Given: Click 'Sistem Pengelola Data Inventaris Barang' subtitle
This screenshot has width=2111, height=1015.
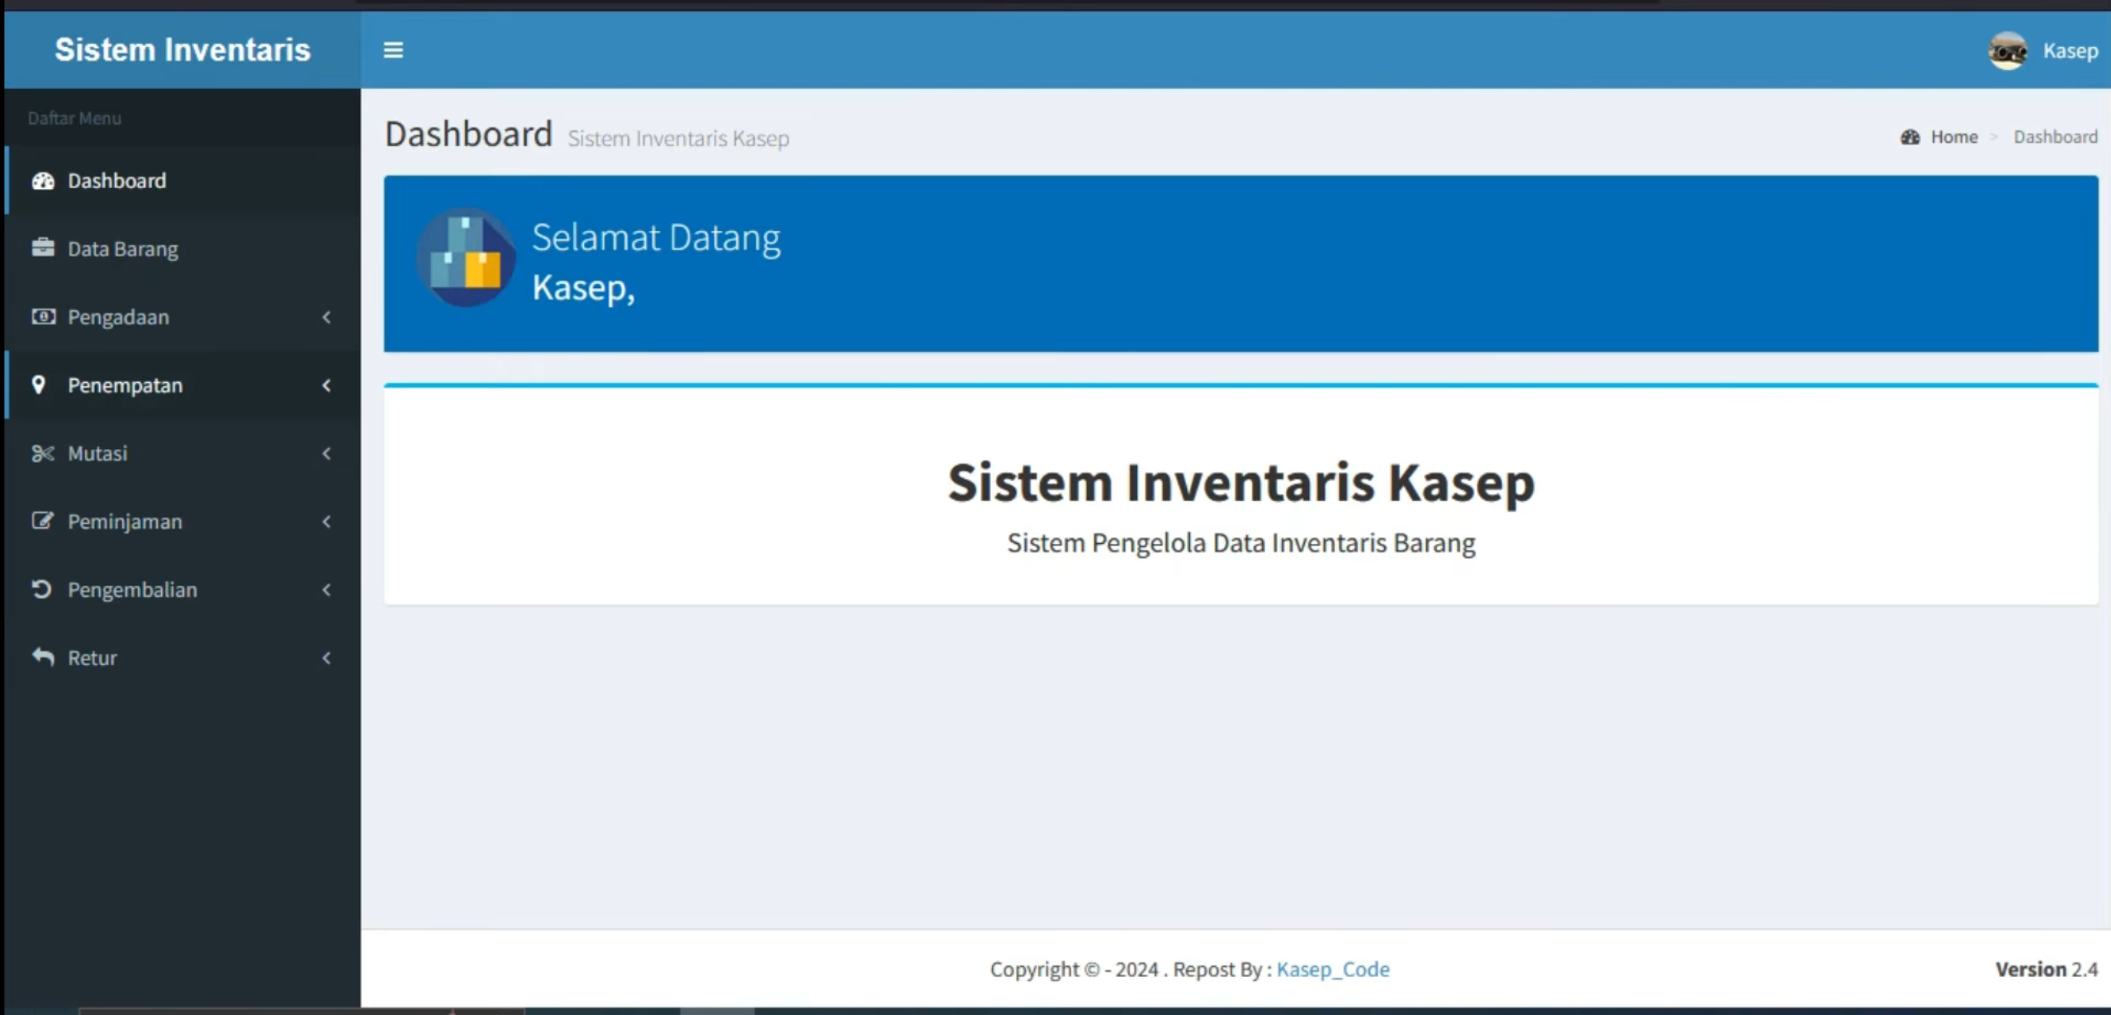Looking at the screenshot, I should [x=1241, y=543].
